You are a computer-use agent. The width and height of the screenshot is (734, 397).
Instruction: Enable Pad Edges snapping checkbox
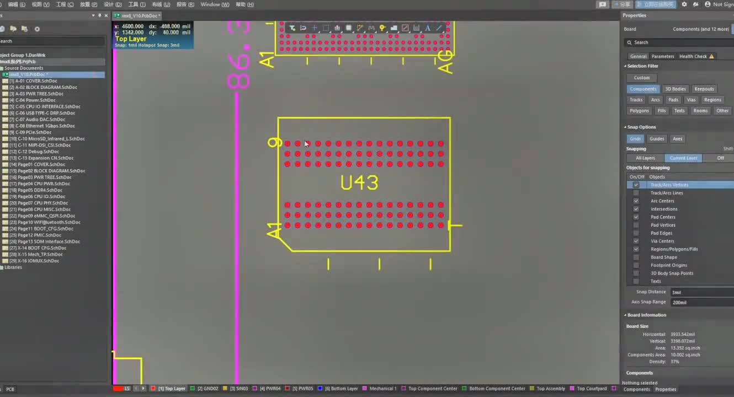[x=636, y=233]
